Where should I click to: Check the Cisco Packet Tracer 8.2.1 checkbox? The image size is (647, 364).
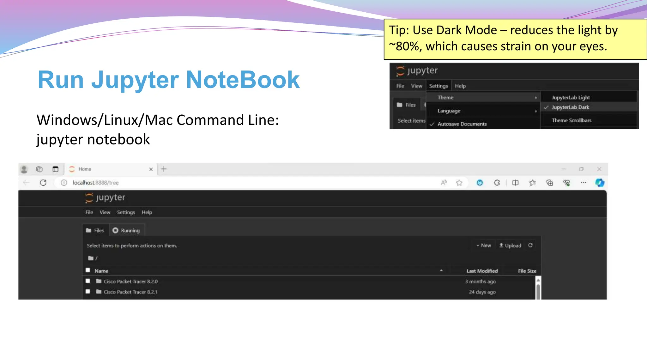coord(88,291)
